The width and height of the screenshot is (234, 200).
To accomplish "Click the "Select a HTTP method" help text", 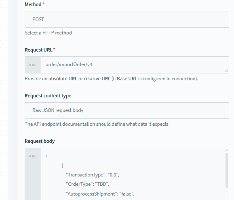I will point(48,33).
